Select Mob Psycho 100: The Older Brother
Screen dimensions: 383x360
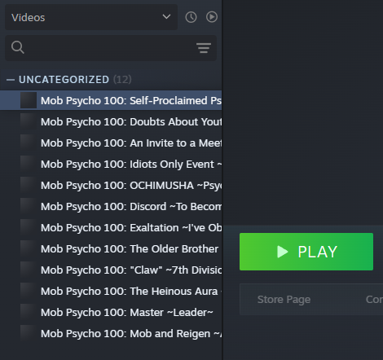pos(111,248)
